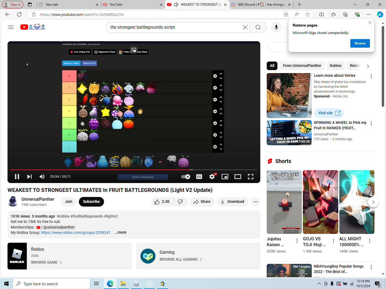Join the UniversalPanther channel membership
Screen dimensions: 386x289
(x=69, y=202)
